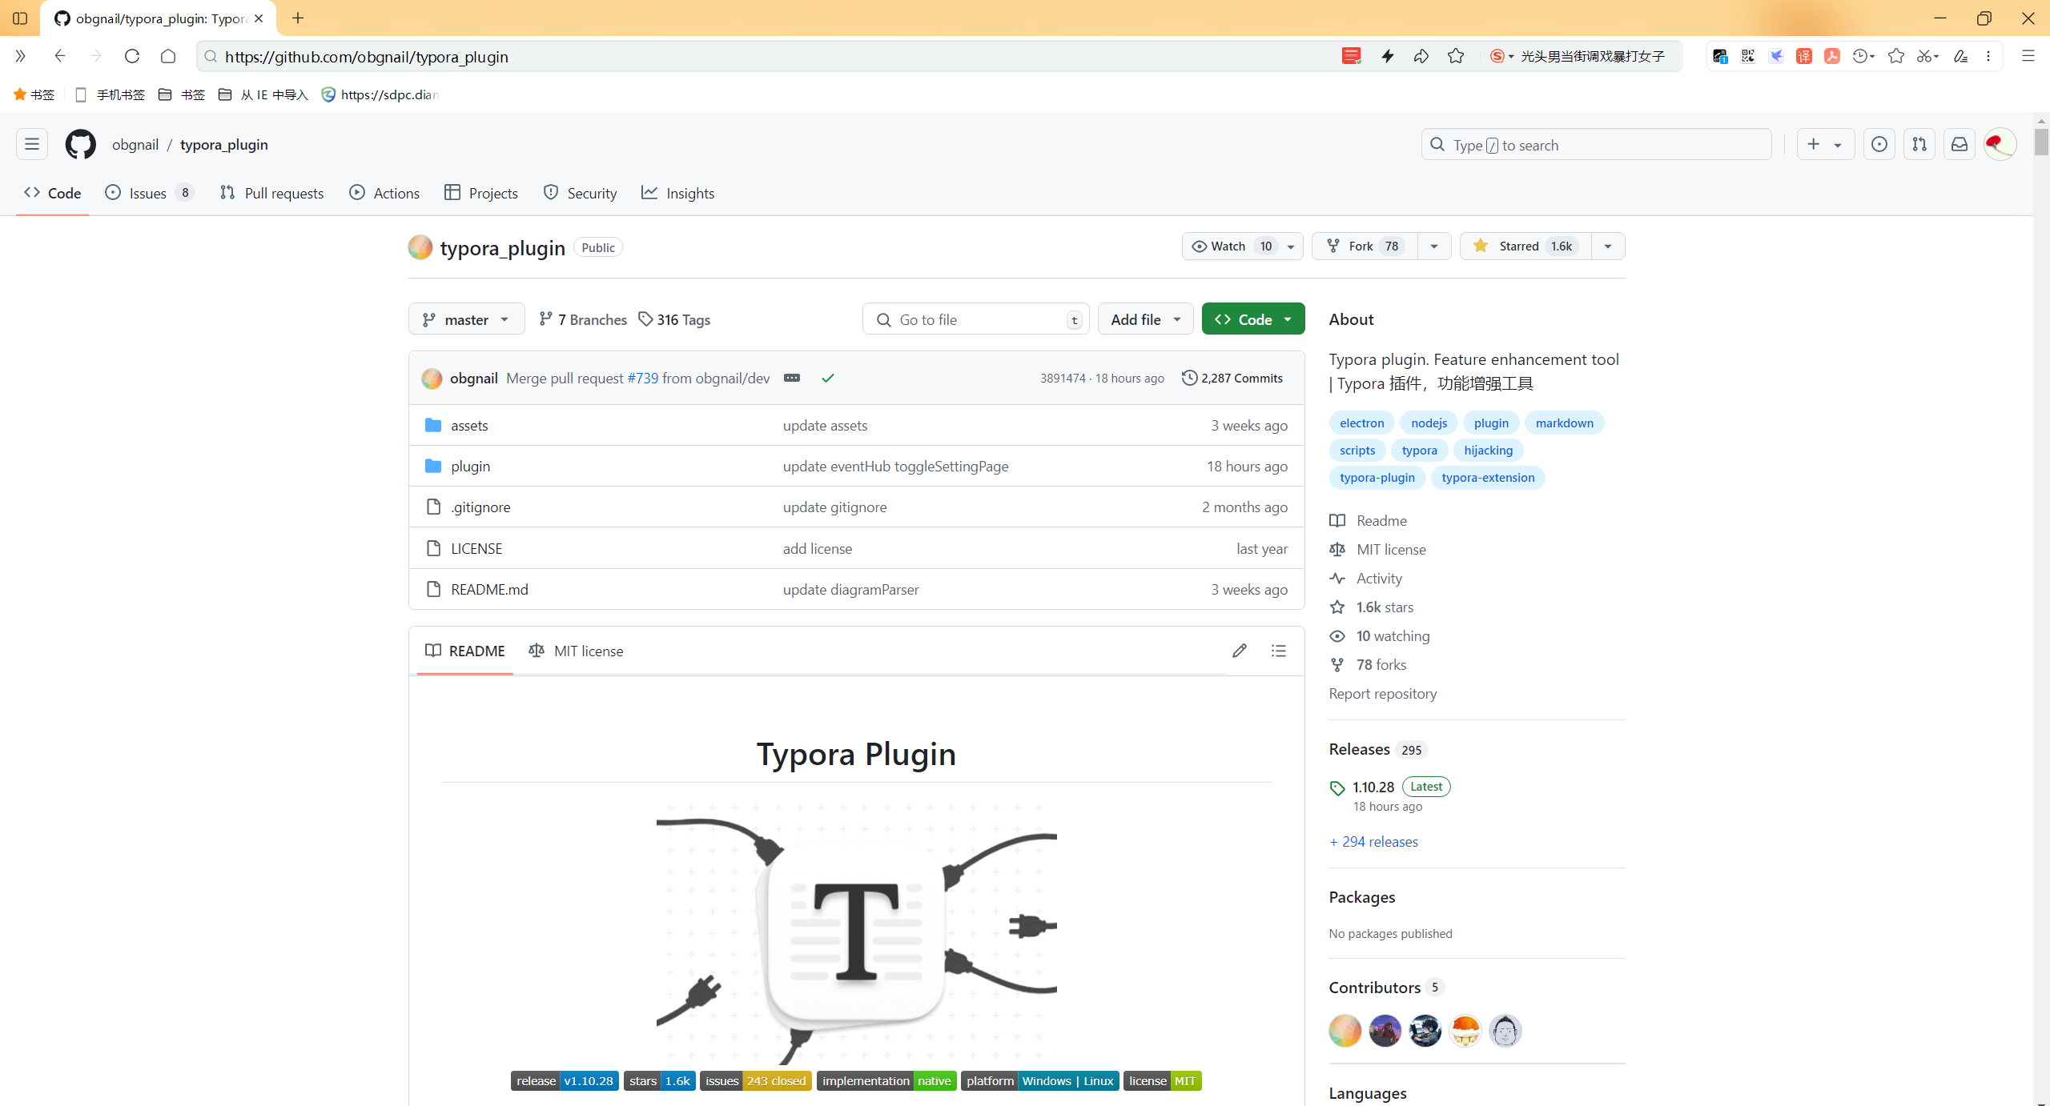
Task: Open the plugin folder
Action: pos(471,466)
